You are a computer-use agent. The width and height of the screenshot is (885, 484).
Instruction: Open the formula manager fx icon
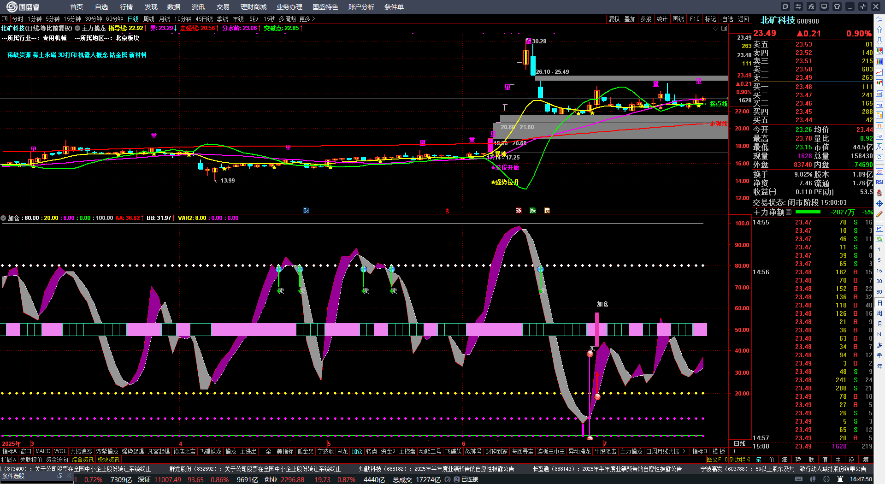(811, 6)
